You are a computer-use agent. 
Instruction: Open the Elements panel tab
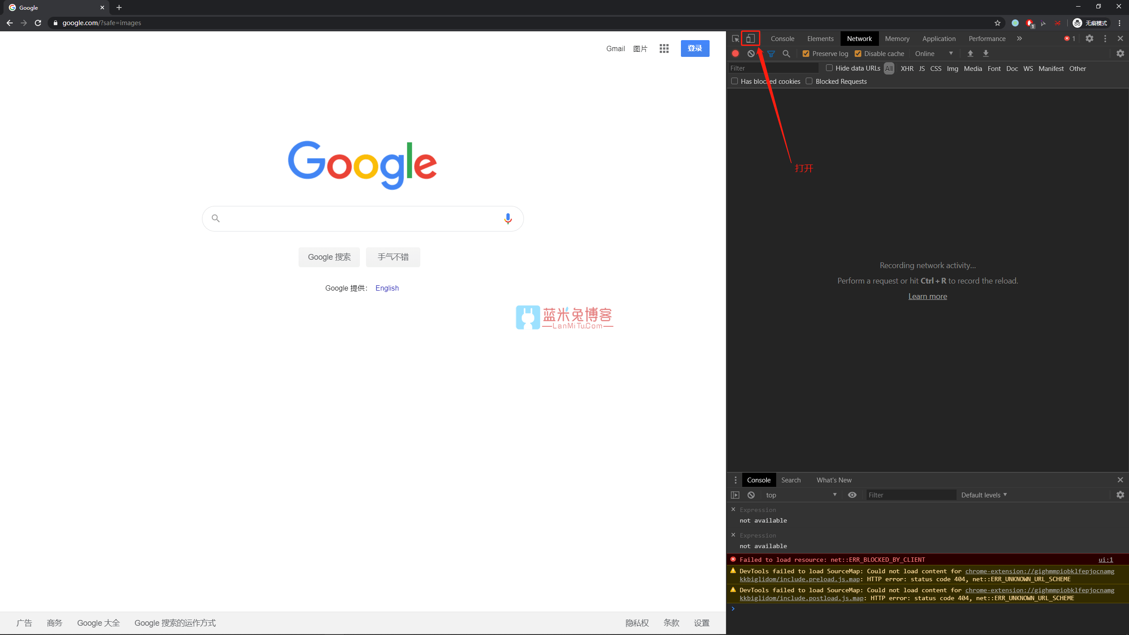coord(820,38)
